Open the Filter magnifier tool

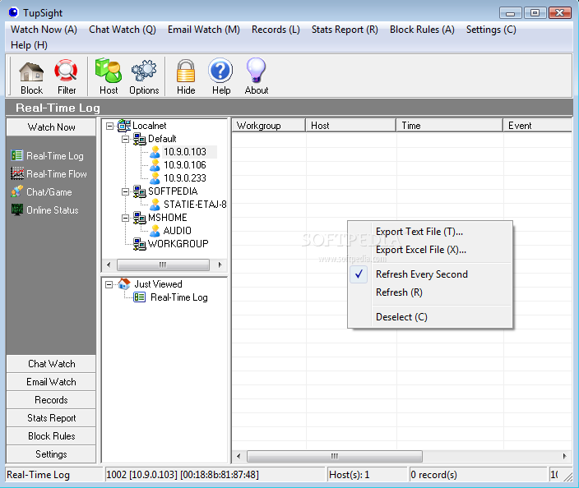coord(67,76)
